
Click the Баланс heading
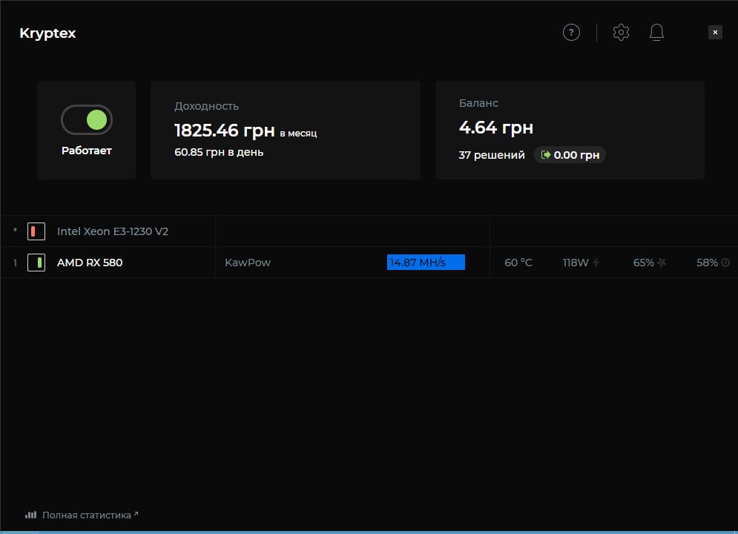tap(478, 103)
